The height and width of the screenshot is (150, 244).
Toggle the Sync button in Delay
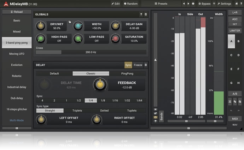pos(128,65)
